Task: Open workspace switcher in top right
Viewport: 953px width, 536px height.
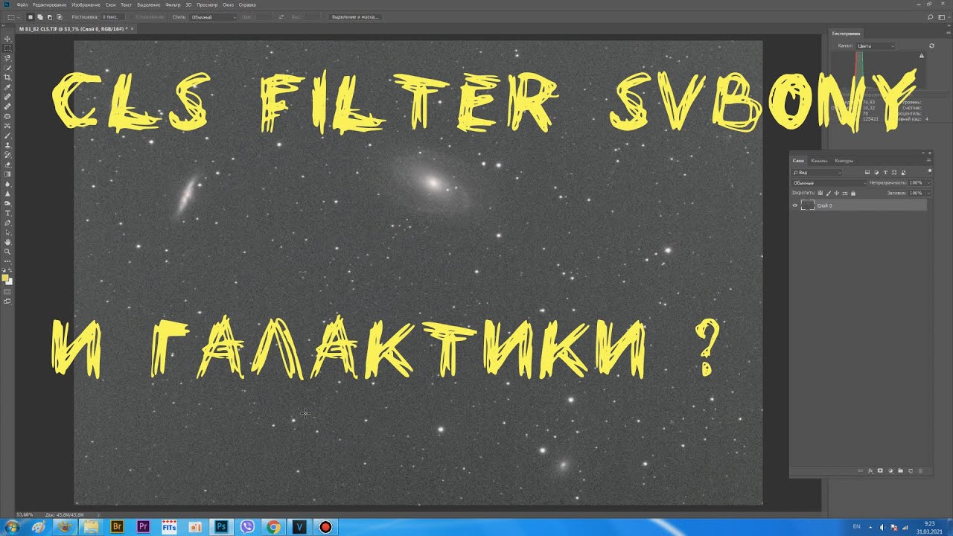Action: pos(943,16)
